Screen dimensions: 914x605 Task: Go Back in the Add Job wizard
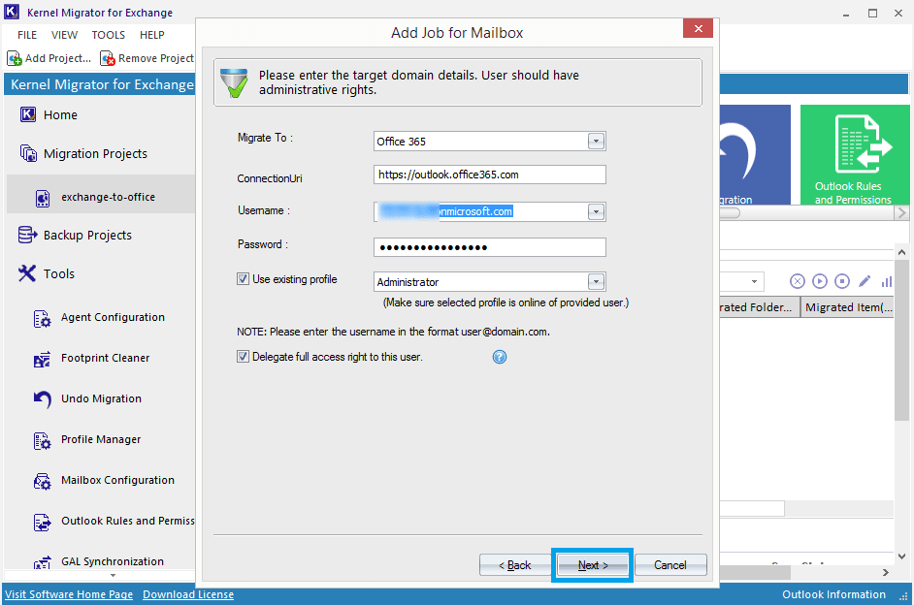(514, 565)
